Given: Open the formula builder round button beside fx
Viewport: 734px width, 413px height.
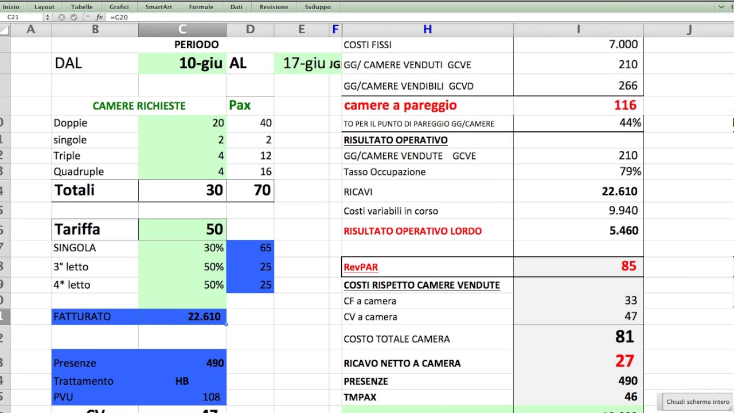Looking at the screenshot, I should point(86,17).
